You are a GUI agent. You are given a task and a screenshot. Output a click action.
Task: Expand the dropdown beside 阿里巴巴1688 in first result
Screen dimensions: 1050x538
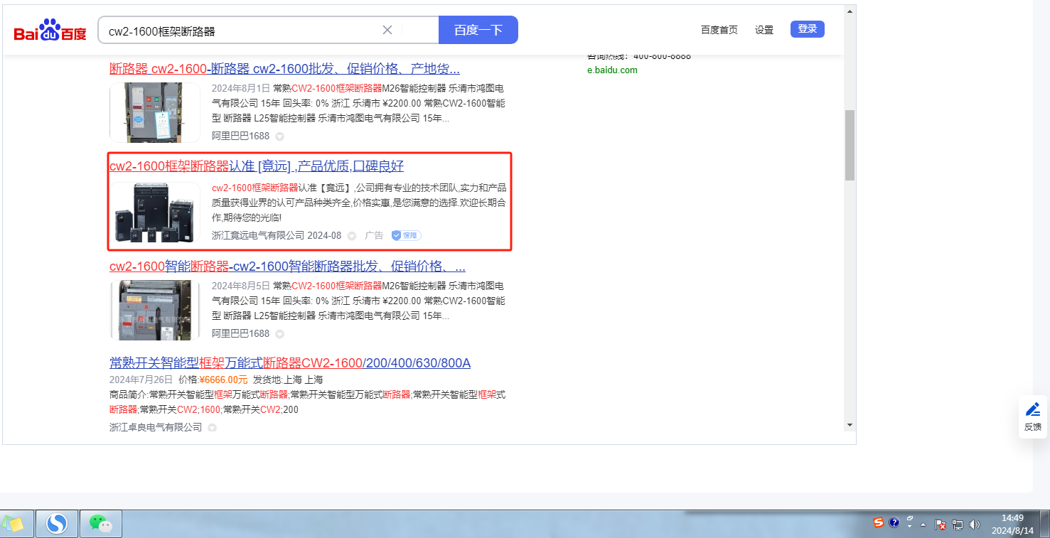tap(279, 136)
